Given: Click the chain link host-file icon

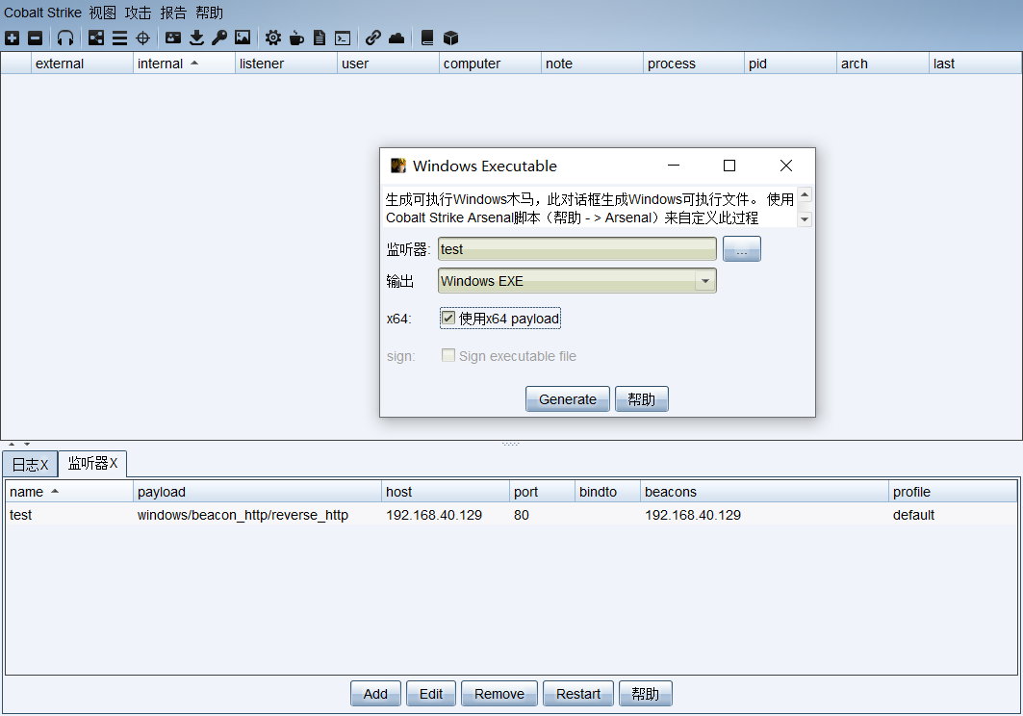Looking at the screenshot, I should pos(372,38).
